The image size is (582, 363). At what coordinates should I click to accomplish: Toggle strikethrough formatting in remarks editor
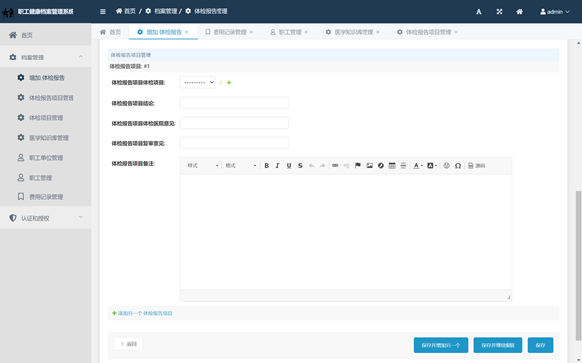pos(300,166)
